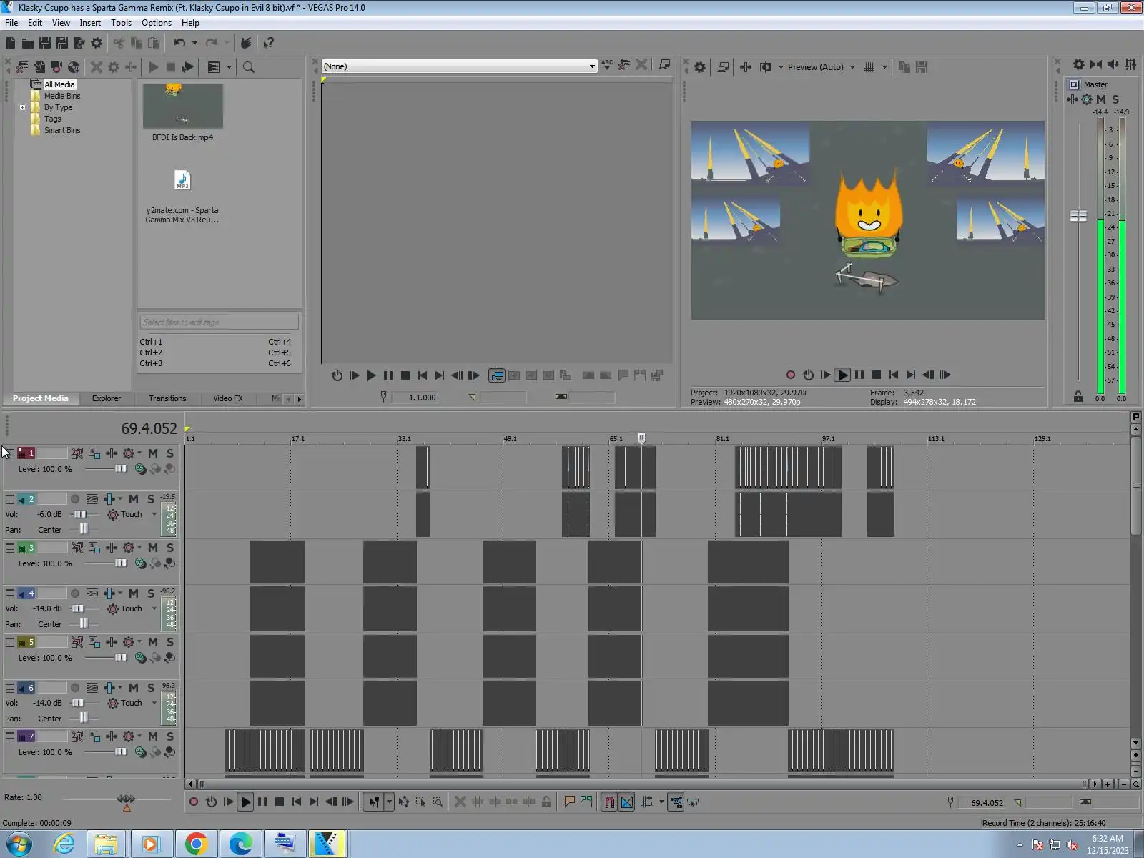
Task: Toggle Enable Snapping magnet button
Action: coord(609,802)
